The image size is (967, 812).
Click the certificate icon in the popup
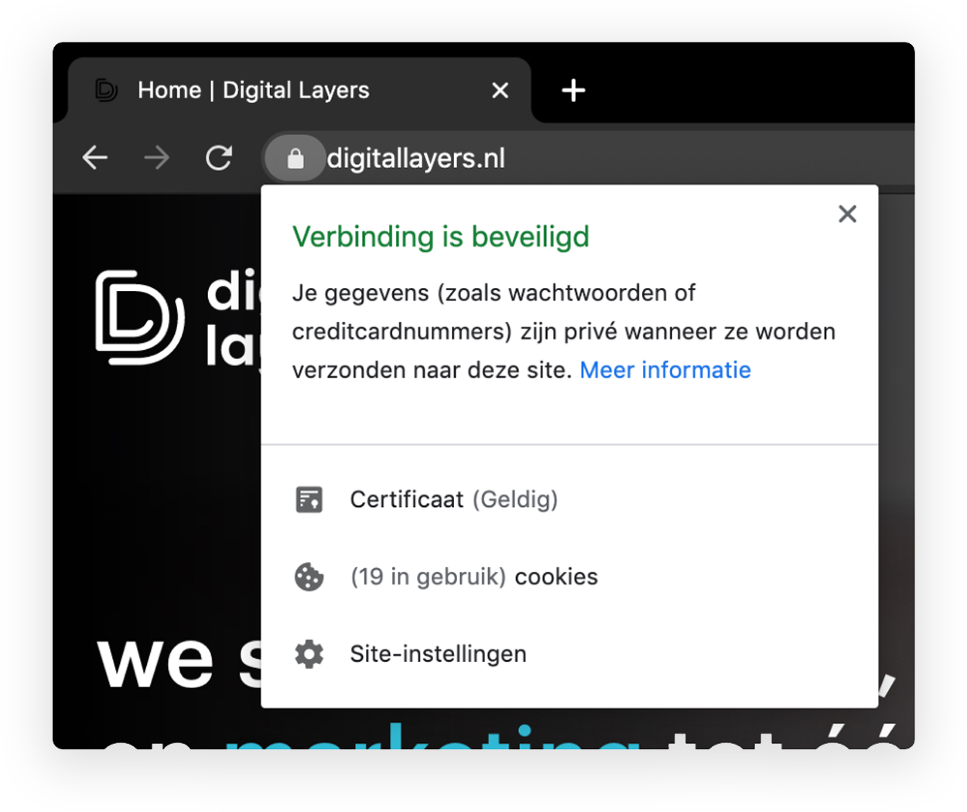tap(309, 499)
